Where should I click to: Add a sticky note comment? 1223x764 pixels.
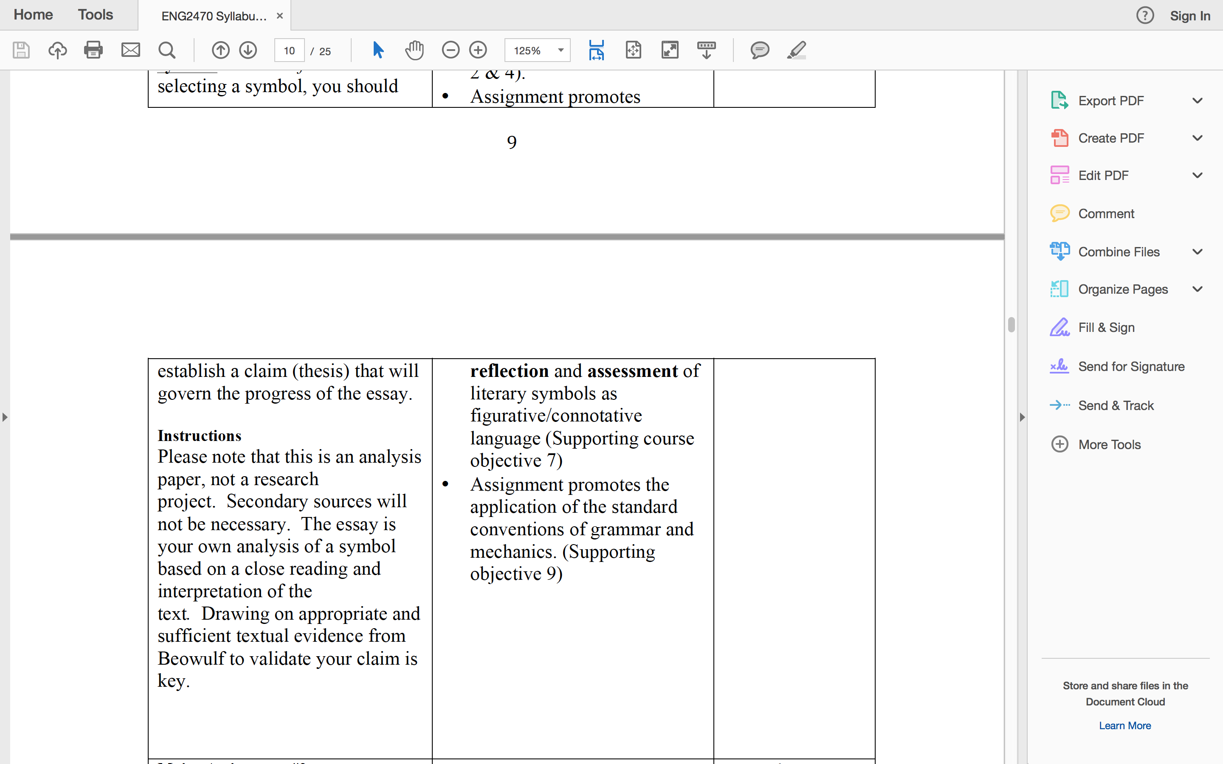760,50
